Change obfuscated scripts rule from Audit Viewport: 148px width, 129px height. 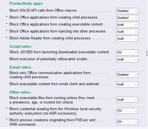pos(127,59)
